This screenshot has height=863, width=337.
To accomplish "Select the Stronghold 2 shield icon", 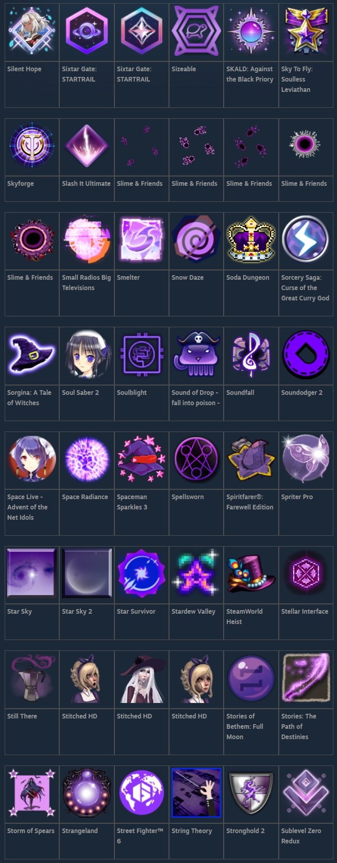I will pos(251,793).
